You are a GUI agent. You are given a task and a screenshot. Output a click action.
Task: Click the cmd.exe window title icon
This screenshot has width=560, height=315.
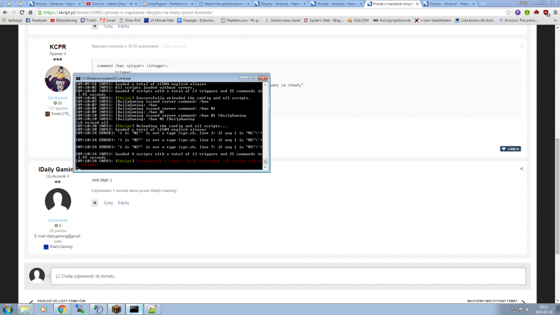(x=78, y=78)
